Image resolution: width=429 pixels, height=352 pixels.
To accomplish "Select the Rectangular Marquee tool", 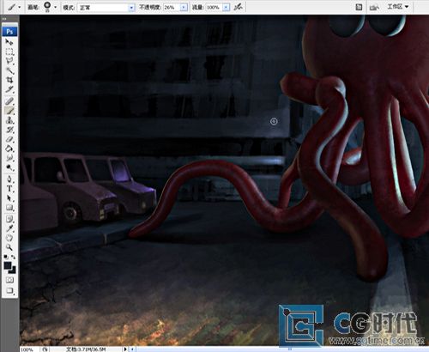I will [x=9, y=52].
